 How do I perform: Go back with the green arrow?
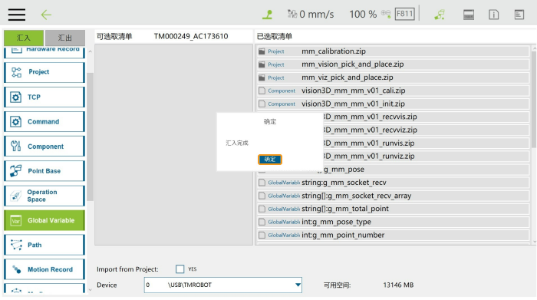pyautogui.click(x=46, y=15)
